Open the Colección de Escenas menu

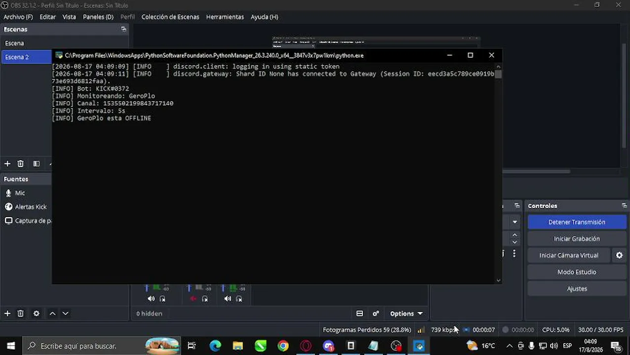[170, 17]
